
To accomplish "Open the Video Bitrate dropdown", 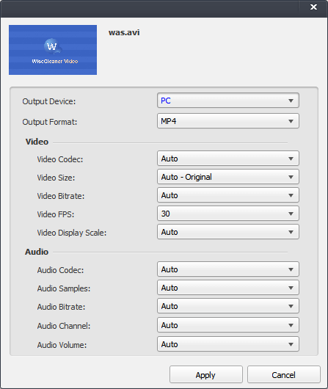I will click(x=228, y=195).
